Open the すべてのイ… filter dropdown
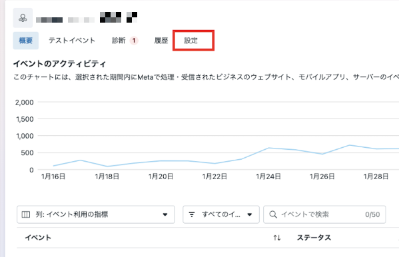This screenshot has width=399, height=257. click(221, 214)
